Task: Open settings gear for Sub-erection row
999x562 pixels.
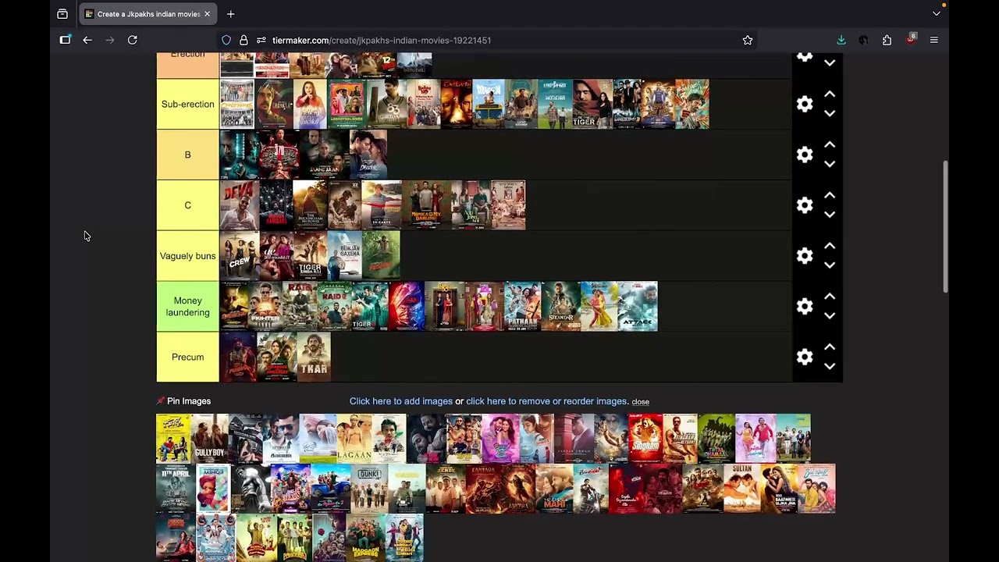Action: coord(805,104)
